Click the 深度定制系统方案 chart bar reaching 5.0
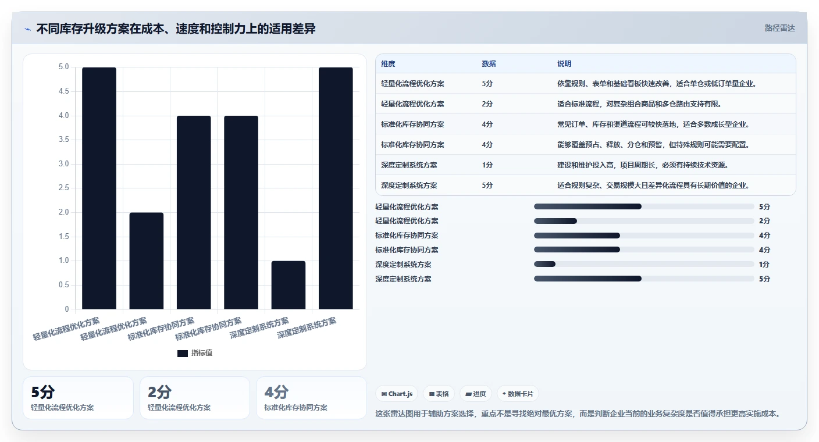 (x=336, y=188)
